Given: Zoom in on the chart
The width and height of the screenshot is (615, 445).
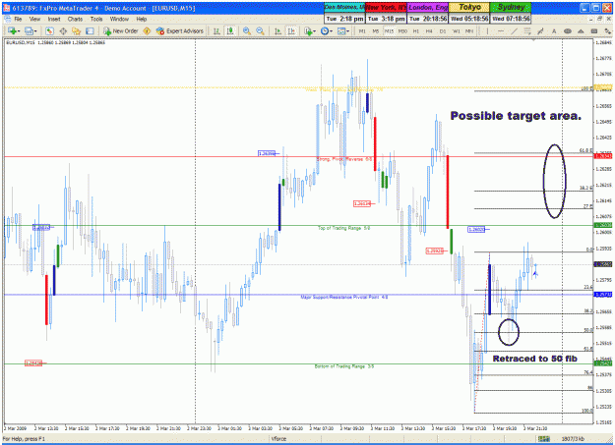Looking at the screenshot, I should click(x=246, y=31).
